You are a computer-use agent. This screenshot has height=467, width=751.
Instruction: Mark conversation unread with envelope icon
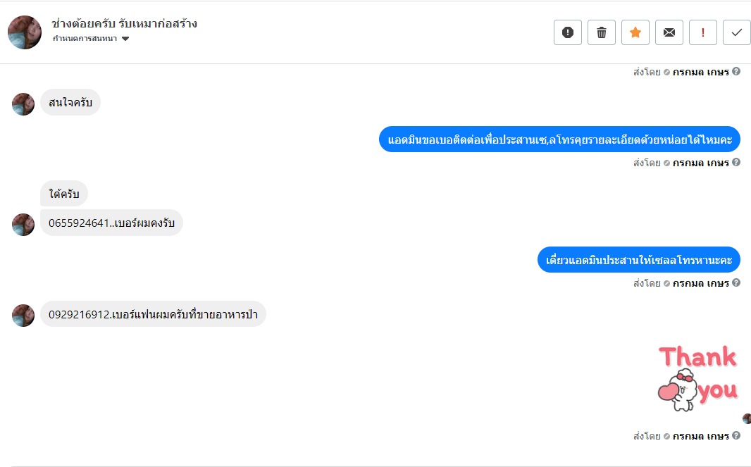click(x=669, y=32)
